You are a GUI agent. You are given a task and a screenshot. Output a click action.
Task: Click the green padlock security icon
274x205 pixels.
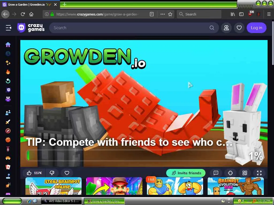[x=52, y=14]
